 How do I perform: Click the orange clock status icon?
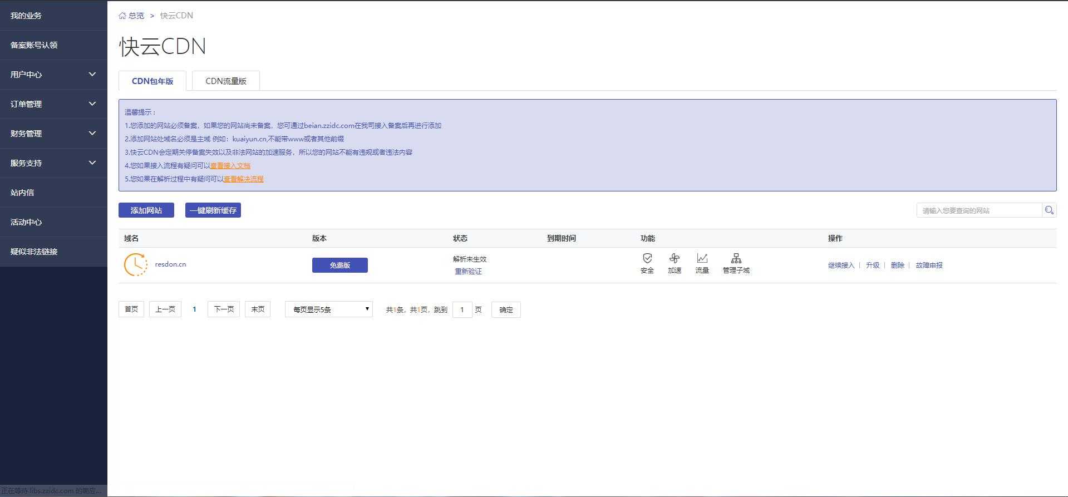[x=136, y=265]
